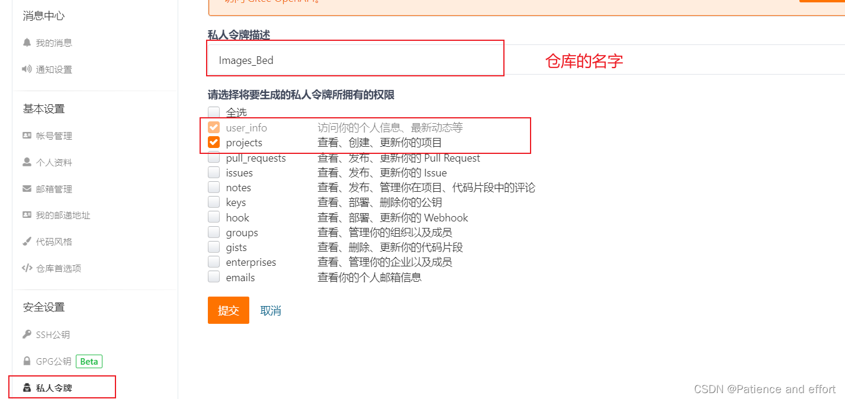Check the gists permission
Image resolution: width=845 pixels, height=399 pixels.
tap(214, 247)
